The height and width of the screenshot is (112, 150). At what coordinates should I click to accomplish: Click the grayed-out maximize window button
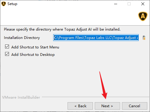[x=129, y=4]
